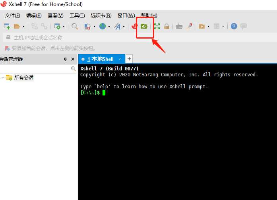Image resolution: width=277 pixels, height=200 pixels.
Task: Click the session manager search magnifier
Action: (x=73, y=69)
